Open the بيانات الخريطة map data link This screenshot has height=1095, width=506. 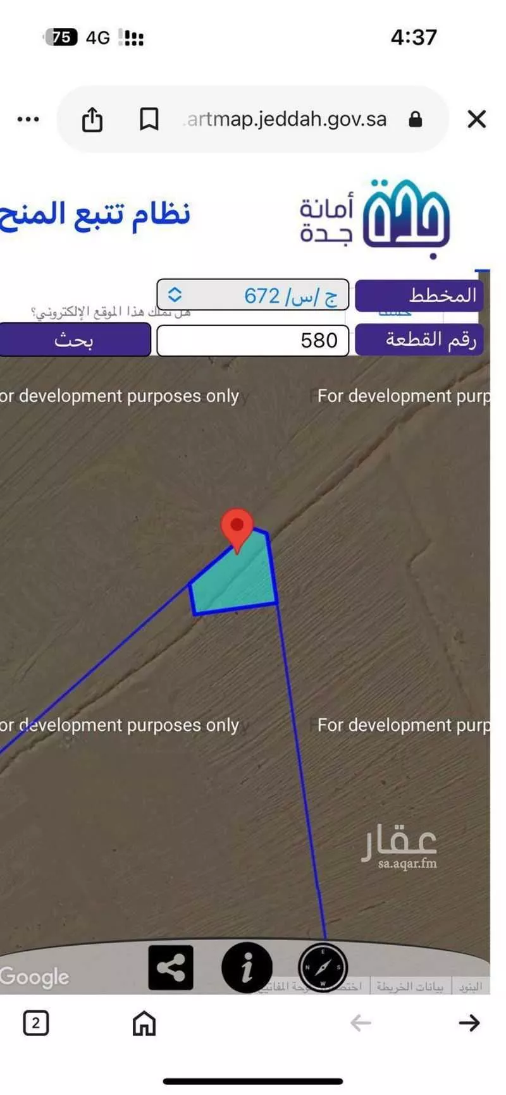pos(410,986)
